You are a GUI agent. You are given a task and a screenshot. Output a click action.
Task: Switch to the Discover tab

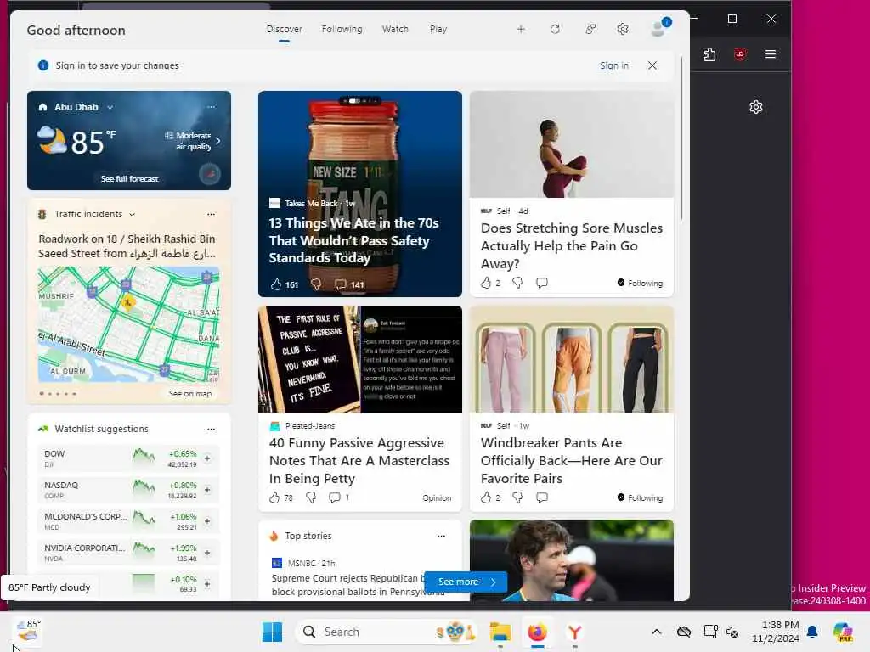pyautogui.click(x=284, y=29)
